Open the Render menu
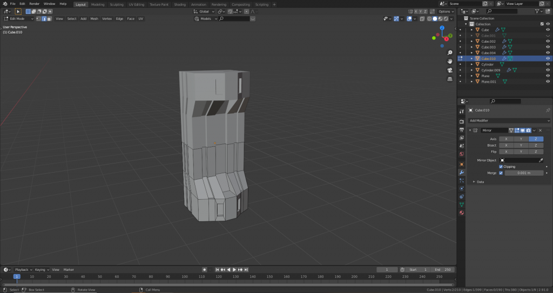 (x=34, y=4)
